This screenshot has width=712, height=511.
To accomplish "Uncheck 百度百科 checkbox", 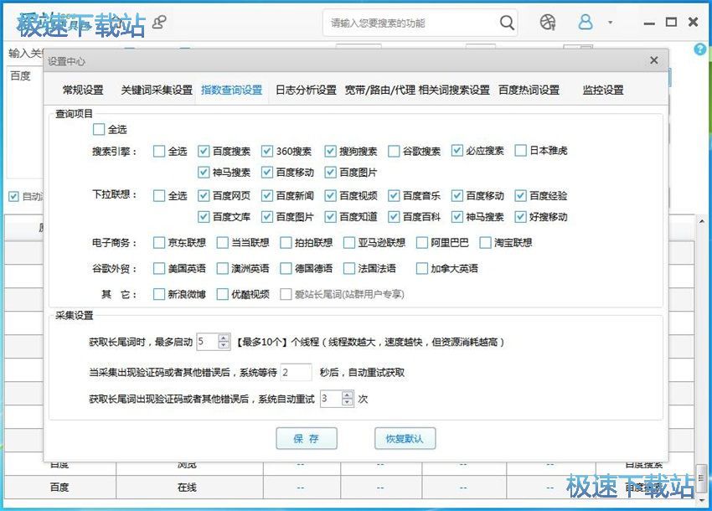I will click(x=394, y=217).
